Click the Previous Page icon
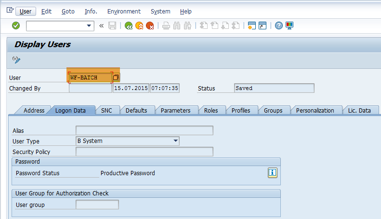This screenshot has width=381, height=219. pos(214,26)
